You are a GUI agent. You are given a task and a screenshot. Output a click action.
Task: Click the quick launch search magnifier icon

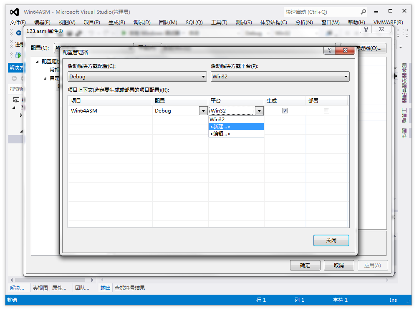pyautogui.click(x=363, y=12)
